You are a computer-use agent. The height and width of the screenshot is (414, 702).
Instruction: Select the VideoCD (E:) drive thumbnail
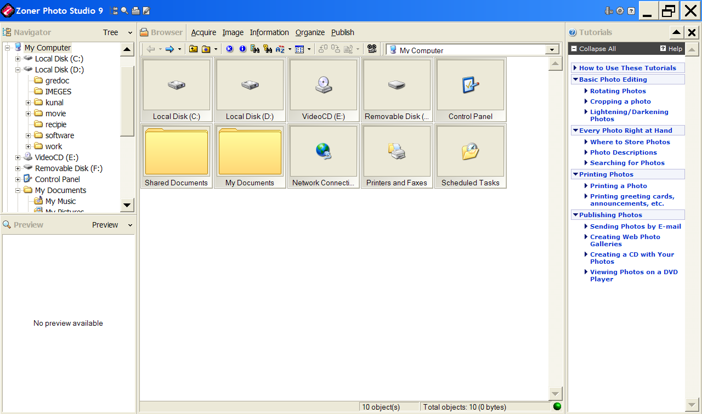coord(324,89)
